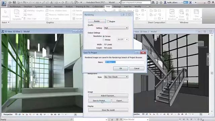Switch to the Analyze ribbon tab
Image resolution: width=215 pixels, height=121 pixels.
pyautogui.click(x=69, y=6)
